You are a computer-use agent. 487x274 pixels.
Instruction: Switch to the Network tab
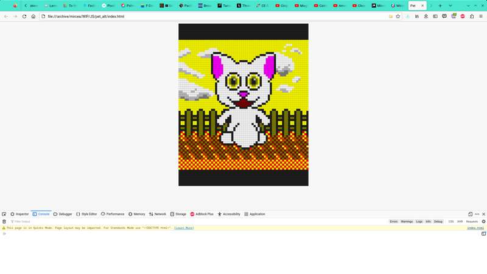158,214
